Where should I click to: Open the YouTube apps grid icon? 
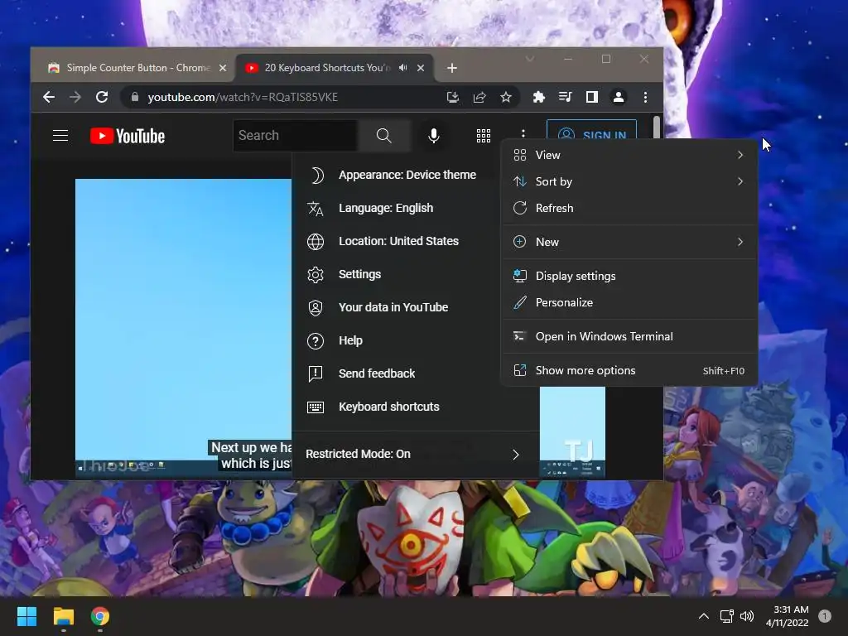pyautogui.click(x=484, y=136)
